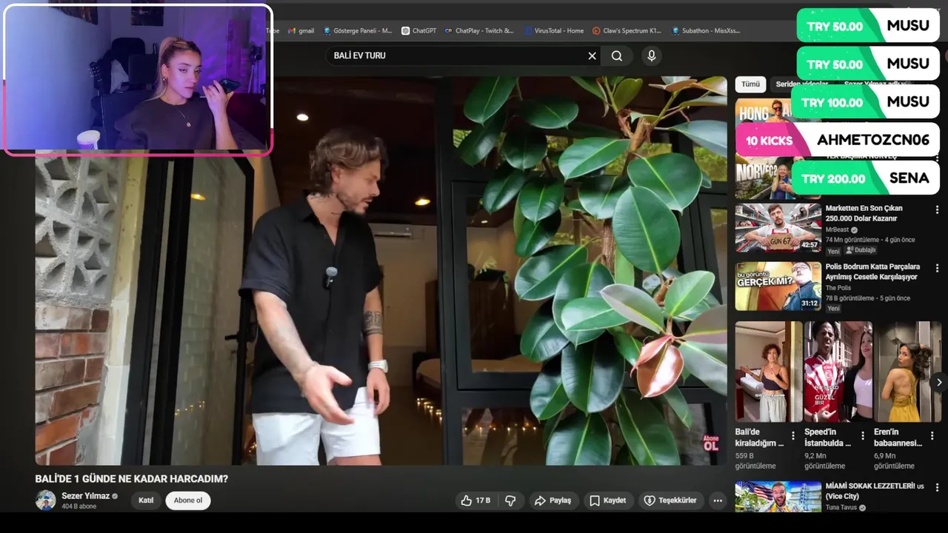Open the ChatGPT bookmark
The height and width of the screenshot is (533, 948).
point(419,31)
